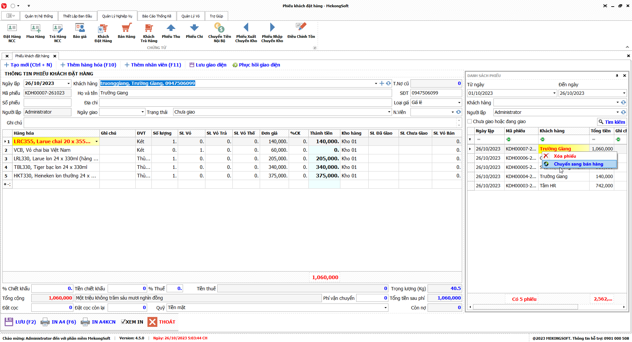Enable Chưa giao hoặc đang giao checkbox
632x342 pixels.
tap(470, 121)
